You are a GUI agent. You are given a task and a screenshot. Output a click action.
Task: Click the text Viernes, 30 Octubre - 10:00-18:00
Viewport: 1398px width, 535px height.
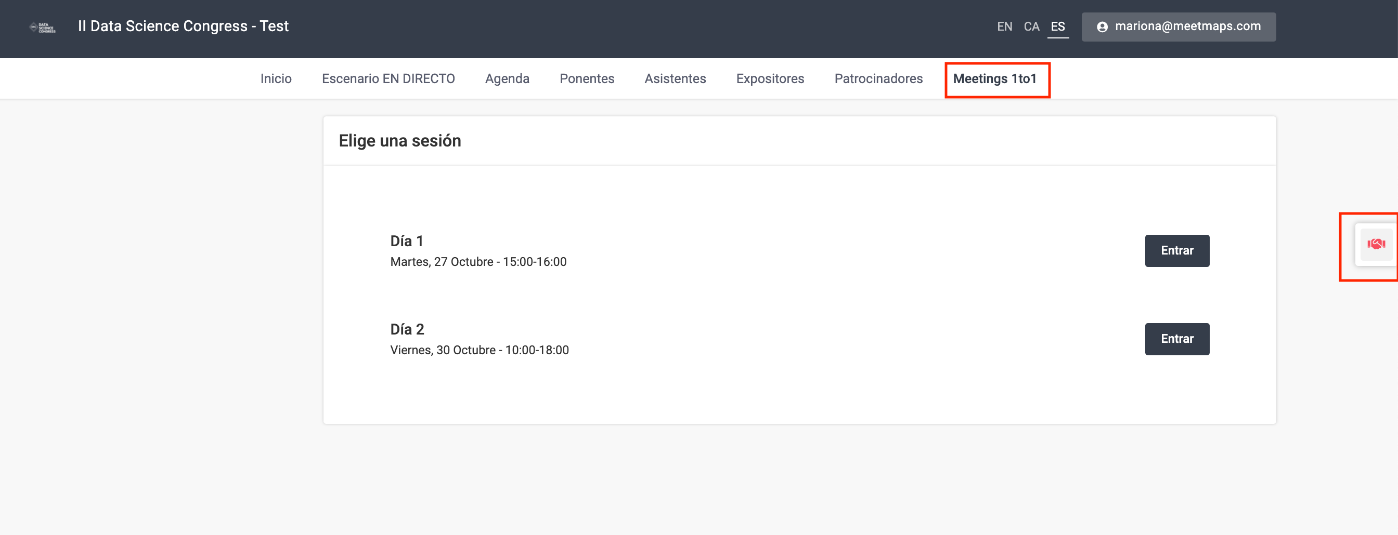pyautogui.click(x=479, y=350)
